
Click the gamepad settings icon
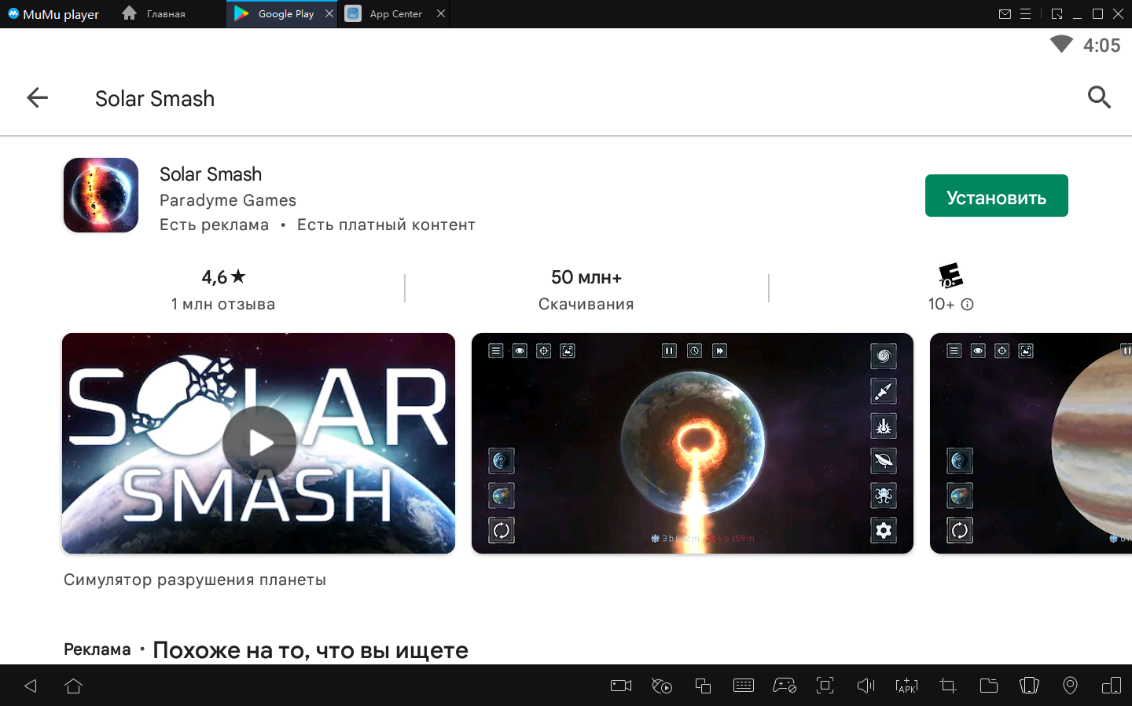784,686
